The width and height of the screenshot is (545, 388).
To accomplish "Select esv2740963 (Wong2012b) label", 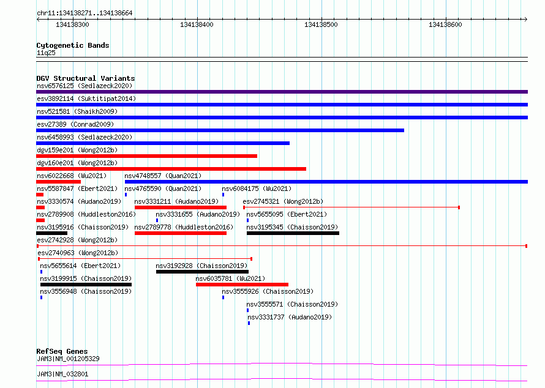I will point(78,253).
